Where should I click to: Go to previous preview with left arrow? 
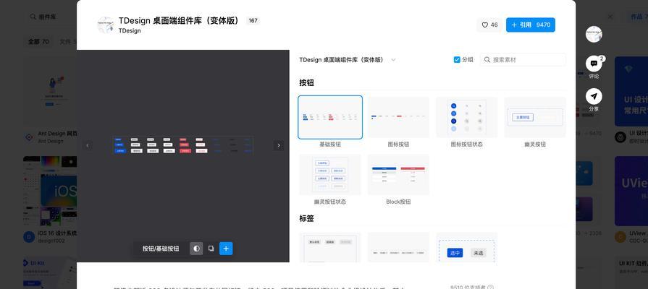87,145
